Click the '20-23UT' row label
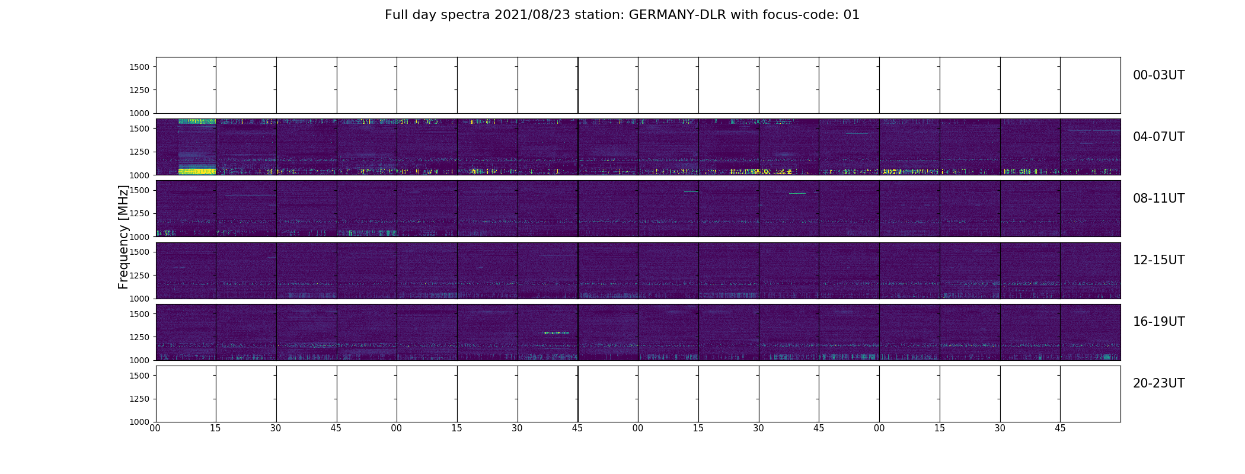Viewport: 1245px width, 474px height. (1158, 383)
